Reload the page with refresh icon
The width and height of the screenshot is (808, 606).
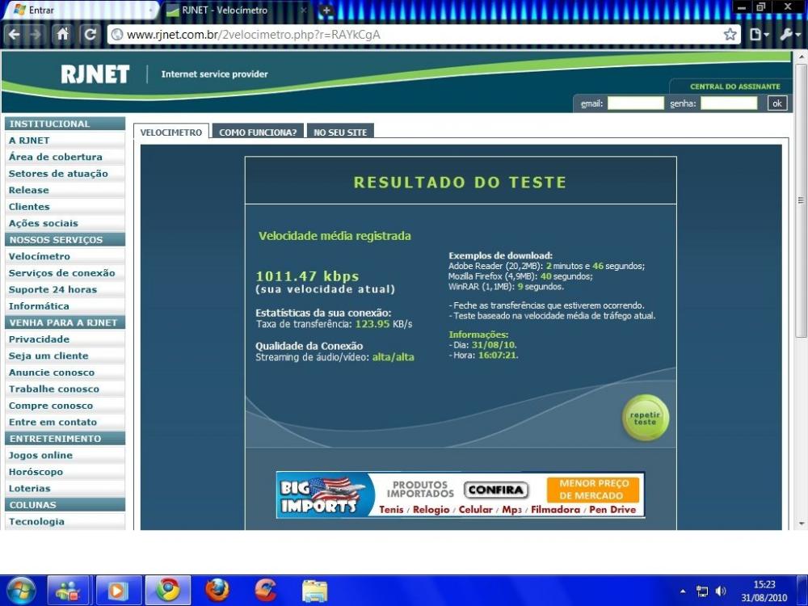point(90,35)
